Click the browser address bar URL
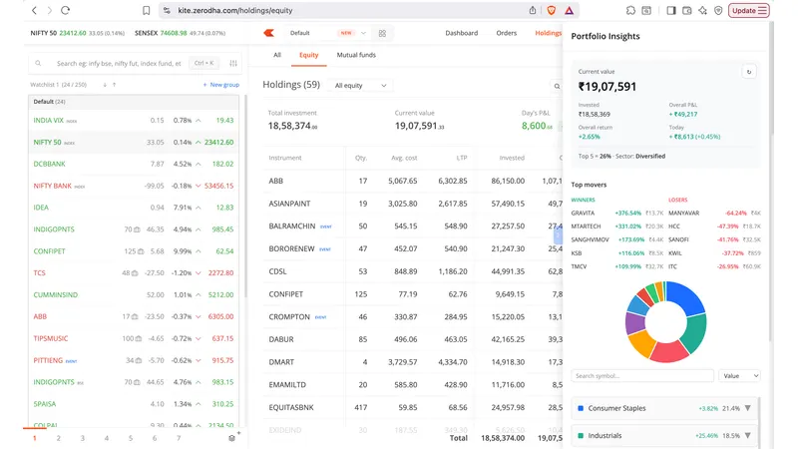The image size is (798, 449). pos(235,10)
